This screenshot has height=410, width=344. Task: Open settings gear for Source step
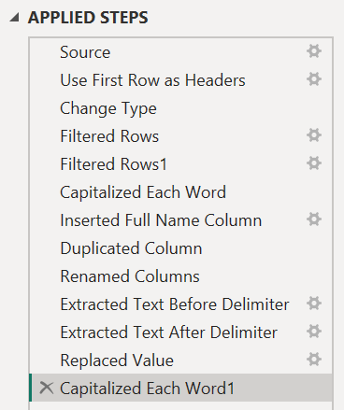point(314,51)
